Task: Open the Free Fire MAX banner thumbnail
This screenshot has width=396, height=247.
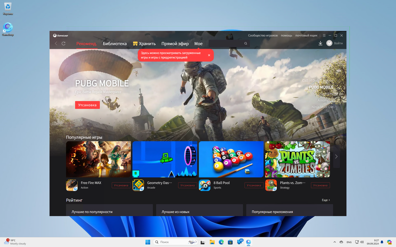Action: [98, 159]
